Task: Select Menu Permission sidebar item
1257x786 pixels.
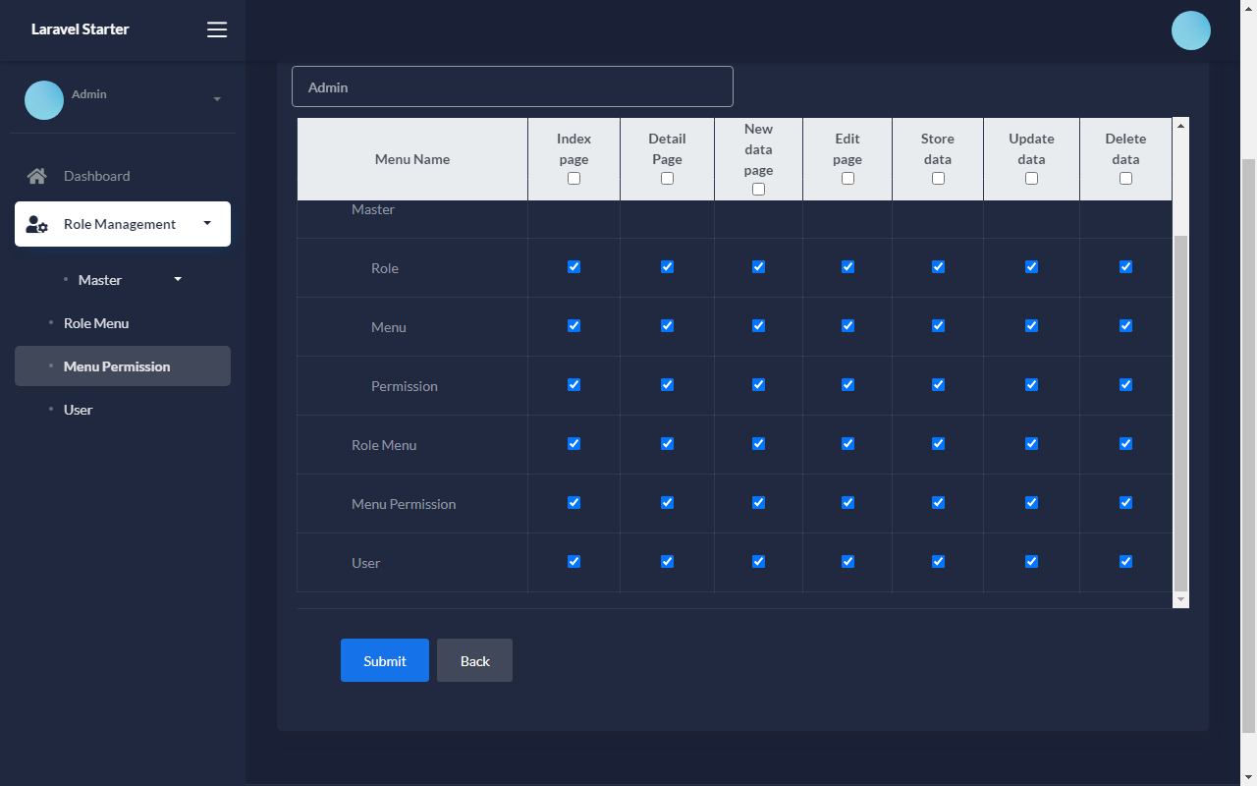Action: click(123, 366)
